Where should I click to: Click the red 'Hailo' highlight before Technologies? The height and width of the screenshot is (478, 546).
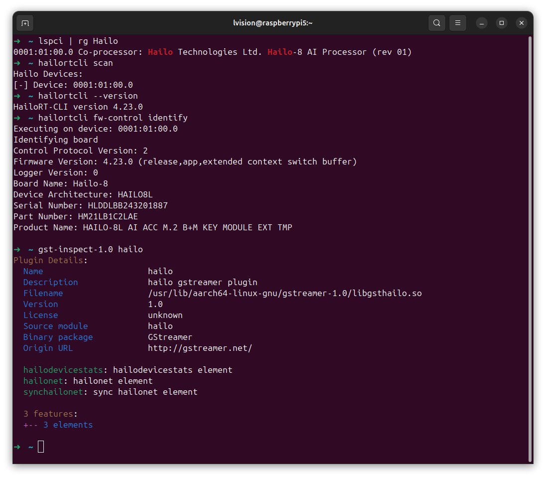160,52
